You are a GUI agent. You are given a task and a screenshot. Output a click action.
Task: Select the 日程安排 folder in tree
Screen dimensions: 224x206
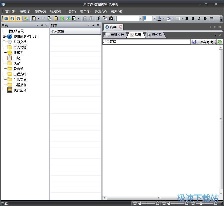[x=20, y=74]
